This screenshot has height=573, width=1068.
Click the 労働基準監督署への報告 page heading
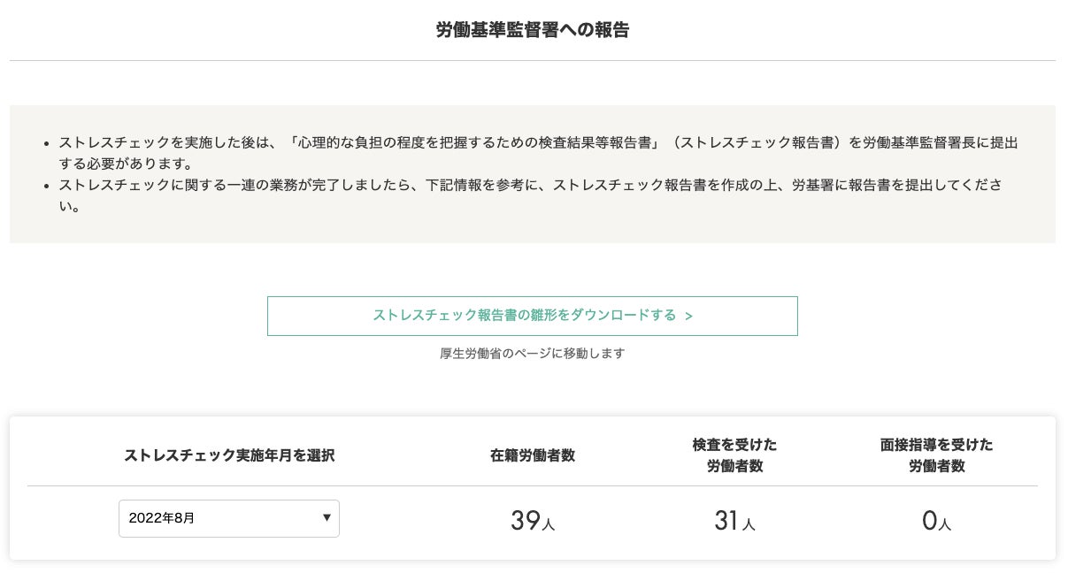tap(533, 30)
